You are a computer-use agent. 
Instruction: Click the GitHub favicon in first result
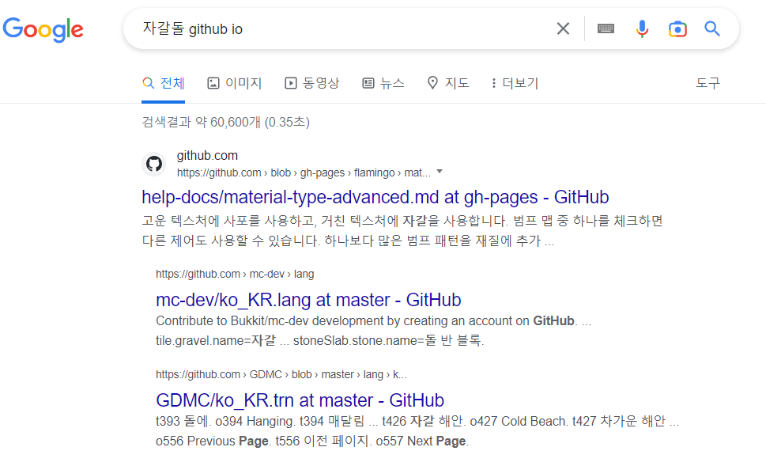(x=154, y=164)
